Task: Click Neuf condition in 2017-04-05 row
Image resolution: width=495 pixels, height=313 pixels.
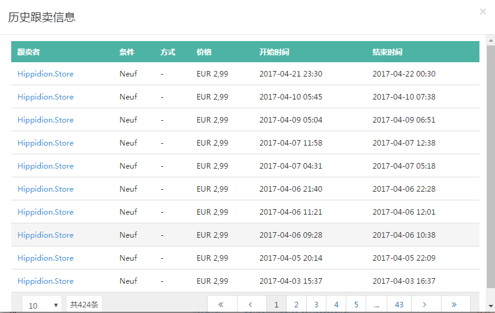Action: pyautogui.click(x=128, y=258)
